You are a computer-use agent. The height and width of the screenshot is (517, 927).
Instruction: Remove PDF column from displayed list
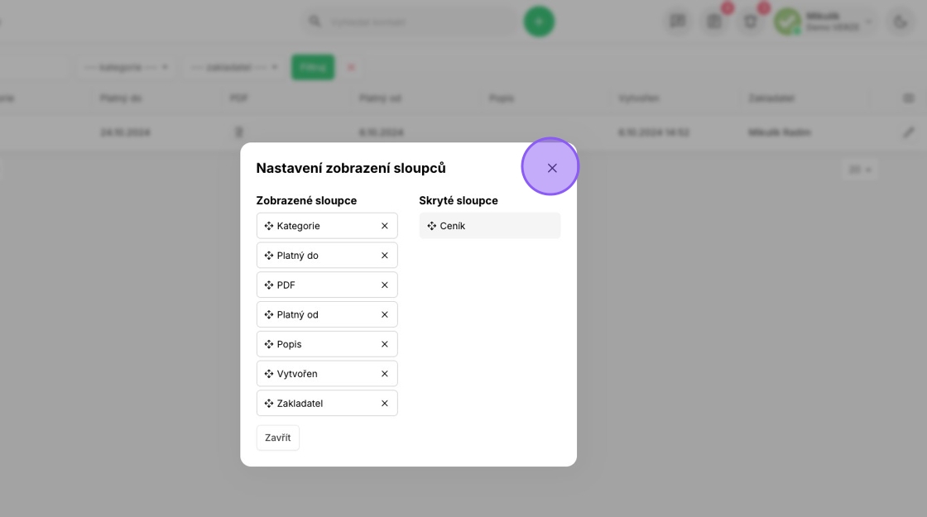pyautogui.click(x=384, y=285)
